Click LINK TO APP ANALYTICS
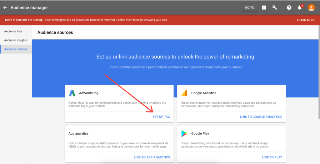 [152, 157]
